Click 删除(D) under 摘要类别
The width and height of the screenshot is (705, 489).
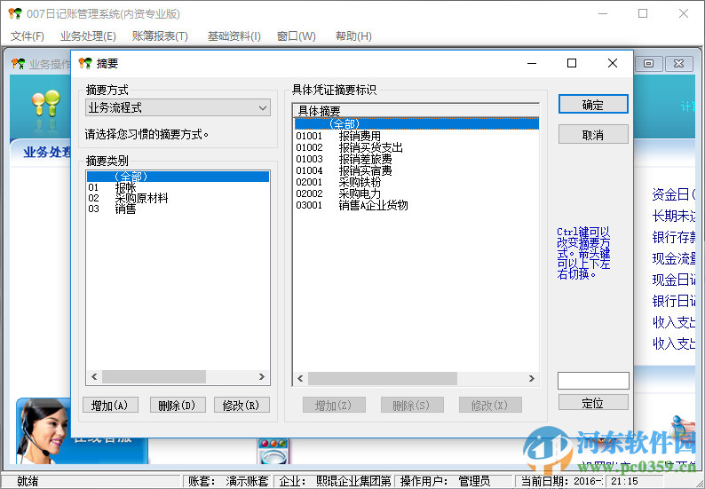(x=178, y=406)
